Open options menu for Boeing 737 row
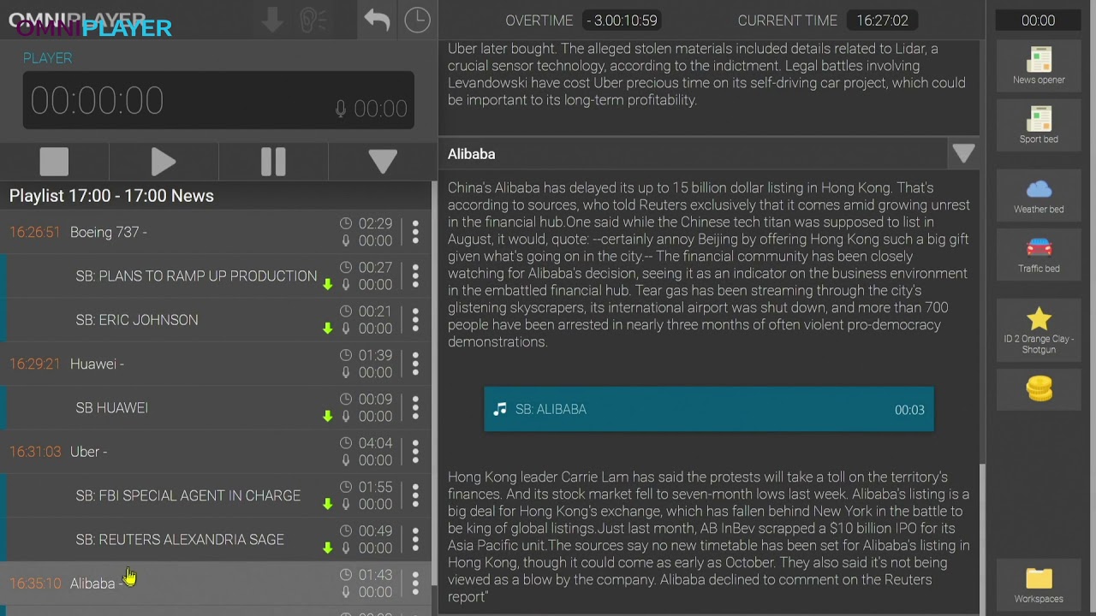The height and width of the screenshot is (616, 1096). [x=415, y=232]
